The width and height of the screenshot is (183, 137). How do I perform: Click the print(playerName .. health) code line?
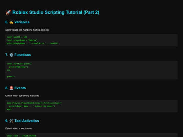coord(33,43)
